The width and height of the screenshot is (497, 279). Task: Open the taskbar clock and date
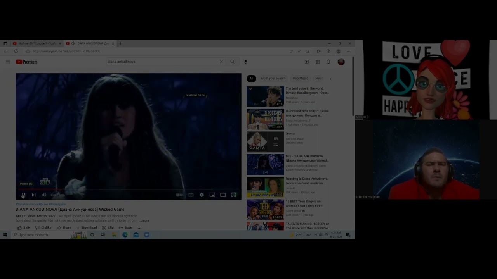click(336, 235)
